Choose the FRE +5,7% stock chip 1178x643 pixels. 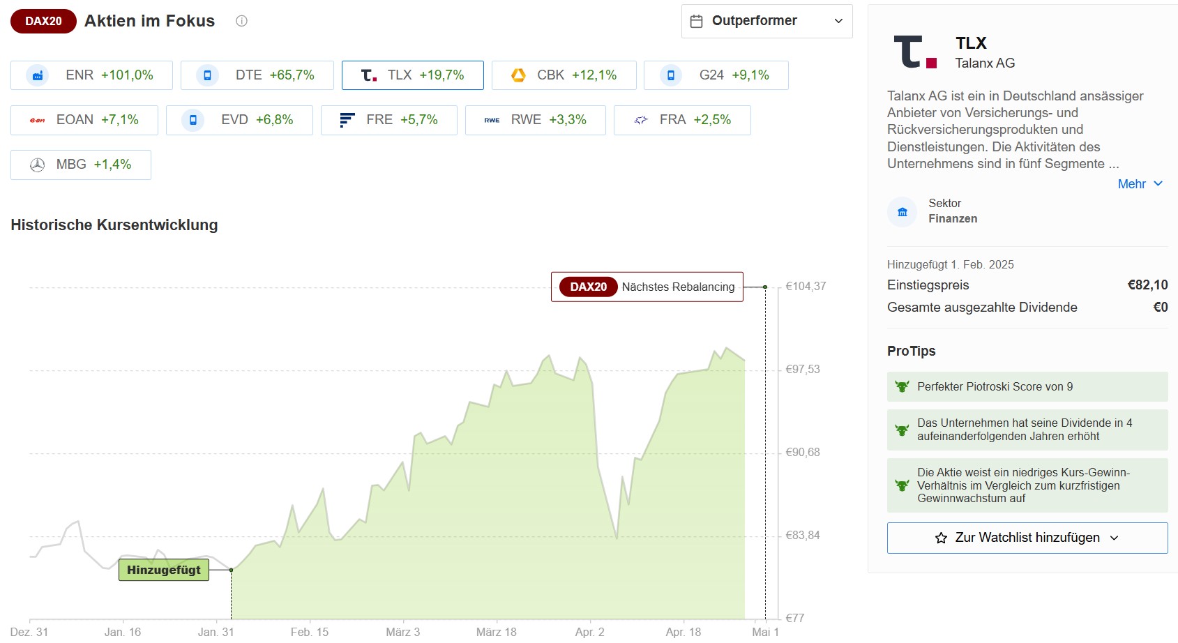[388, 120]
